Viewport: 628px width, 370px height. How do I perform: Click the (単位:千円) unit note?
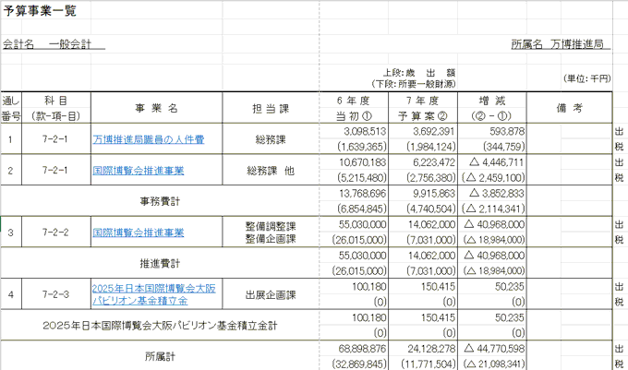click(586, 79)
